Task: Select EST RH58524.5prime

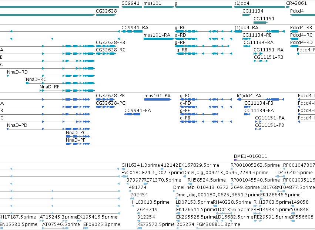Action: (x=207, y=180)
